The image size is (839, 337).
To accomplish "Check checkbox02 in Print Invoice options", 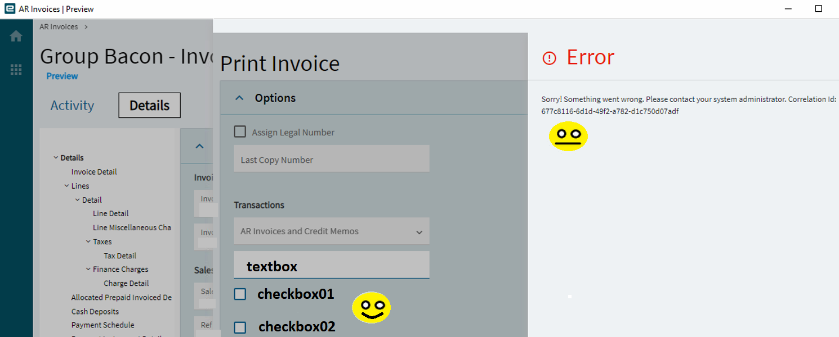I will [240, 327].
